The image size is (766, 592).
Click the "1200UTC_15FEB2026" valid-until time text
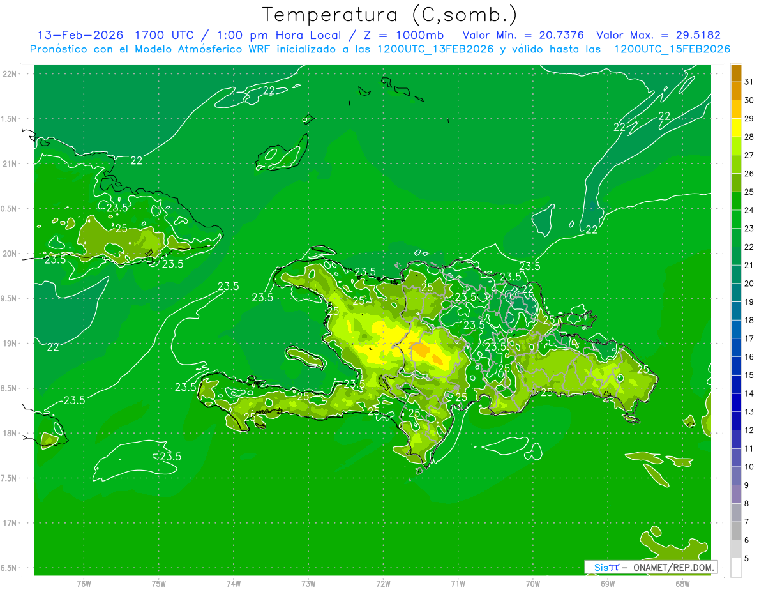point(672,49)
